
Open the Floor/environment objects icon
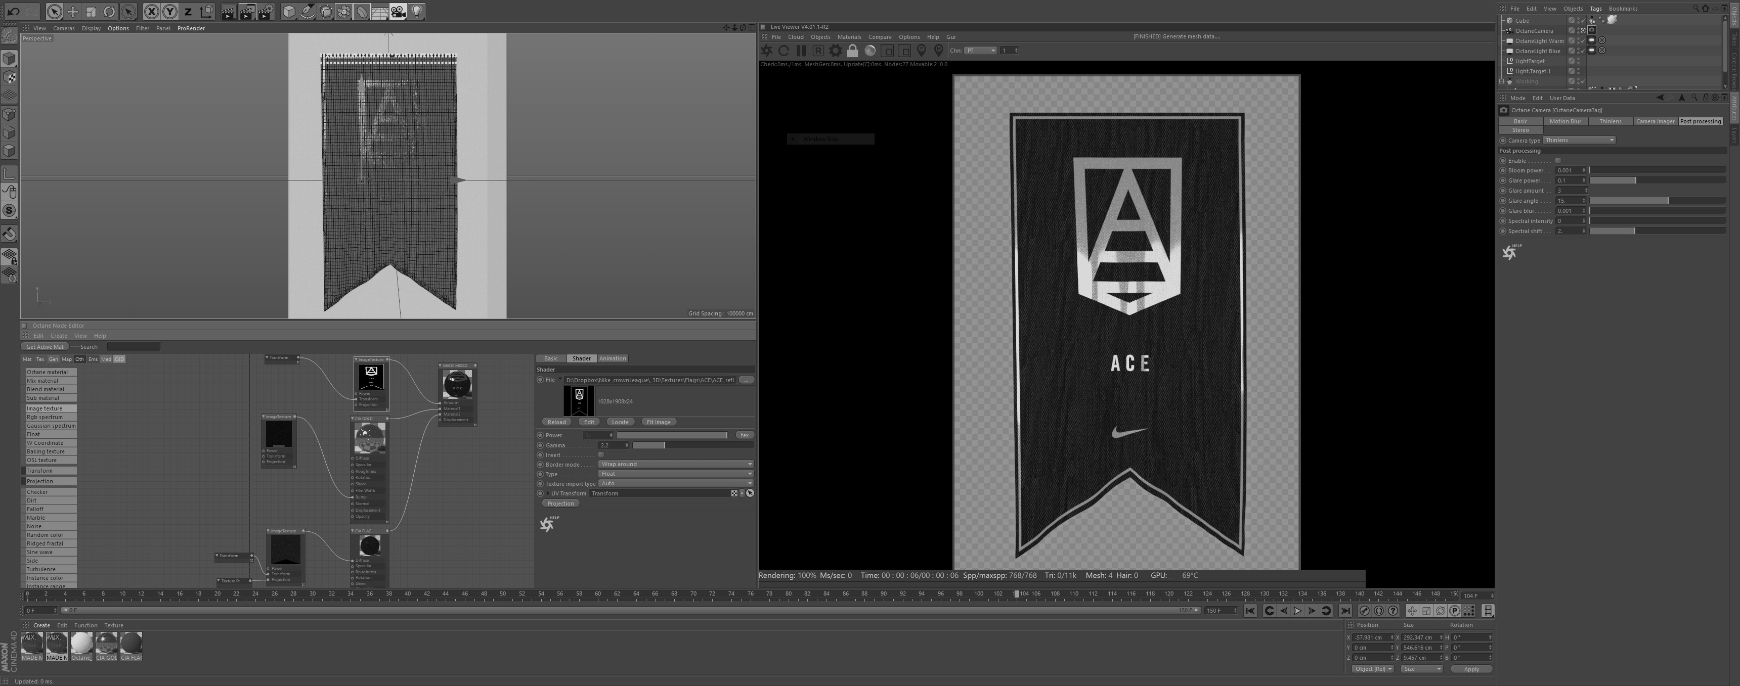click(379, 12)
